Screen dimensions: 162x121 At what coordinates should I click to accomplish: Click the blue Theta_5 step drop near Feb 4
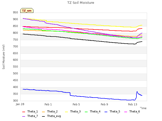point(70,94)
